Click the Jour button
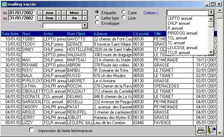The width and height of the screenshot is (224, 137). [49, 13]
